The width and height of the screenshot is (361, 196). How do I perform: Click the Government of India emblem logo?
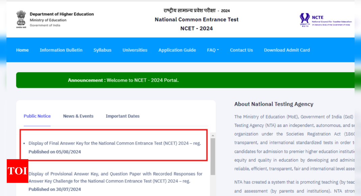click(x=21, y=19)
